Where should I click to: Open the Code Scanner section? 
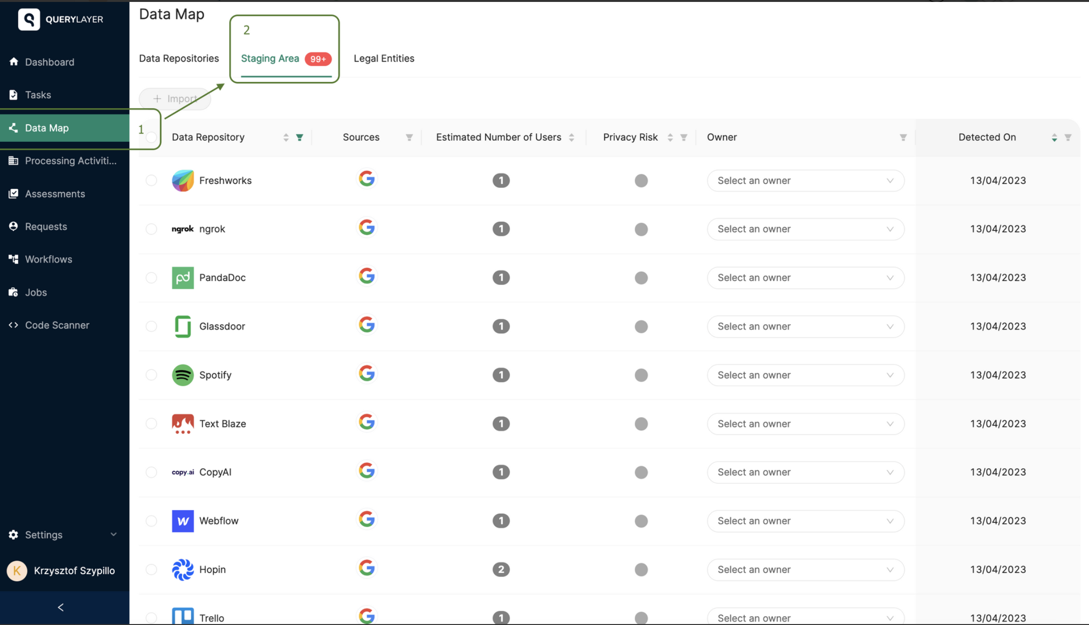[x=57, y=325]
